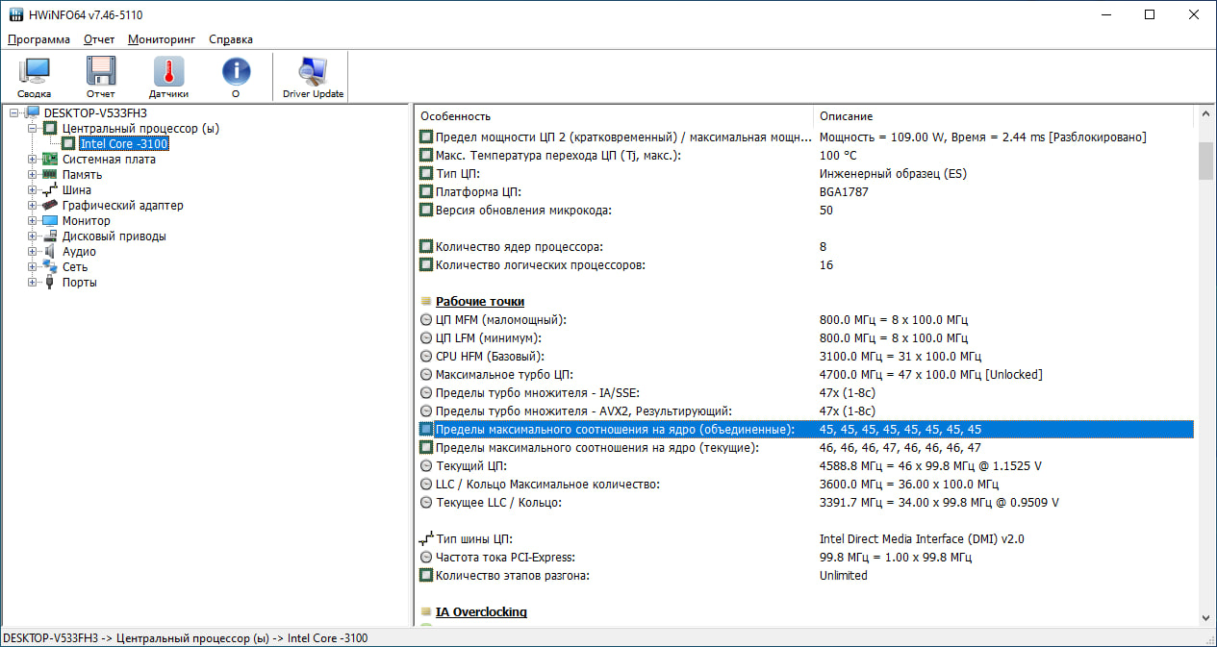Select Порты in the device tree
This screenshot has height=647, width=1217.
click(79, 283)
